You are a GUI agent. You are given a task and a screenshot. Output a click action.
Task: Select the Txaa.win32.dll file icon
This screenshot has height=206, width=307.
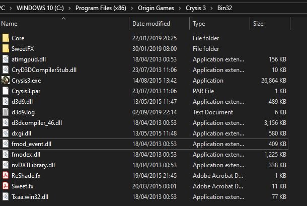pos(6,197)
